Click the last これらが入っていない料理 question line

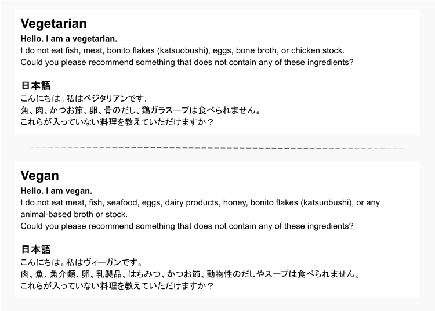117,285
